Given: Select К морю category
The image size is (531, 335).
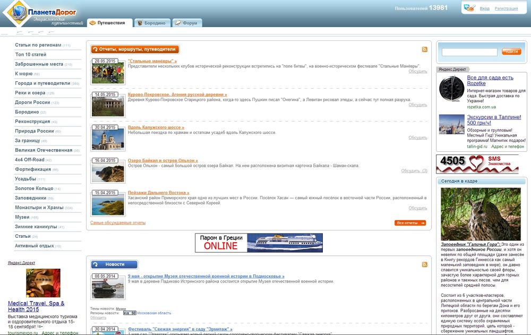Looking at the screenshot, I should [x=24, y=73].
